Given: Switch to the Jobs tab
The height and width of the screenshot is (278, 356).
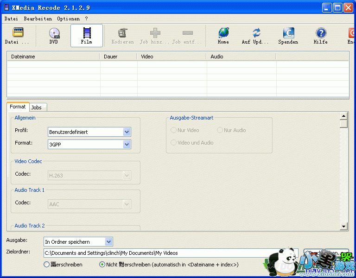Looking at the screenshot, I should 37,107.
